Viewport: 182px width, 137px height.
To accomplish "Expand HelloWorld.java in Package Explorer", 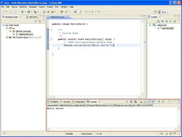I will (x=14, y=34).
